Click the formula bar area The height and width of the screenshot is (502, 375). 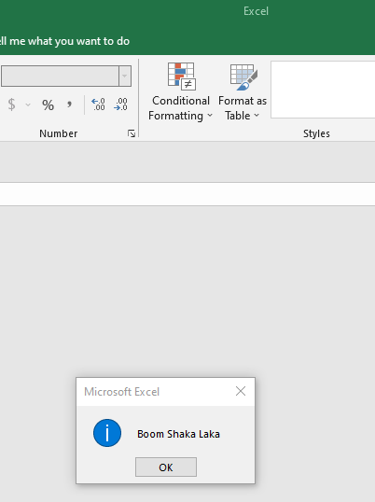click(187, 194)
